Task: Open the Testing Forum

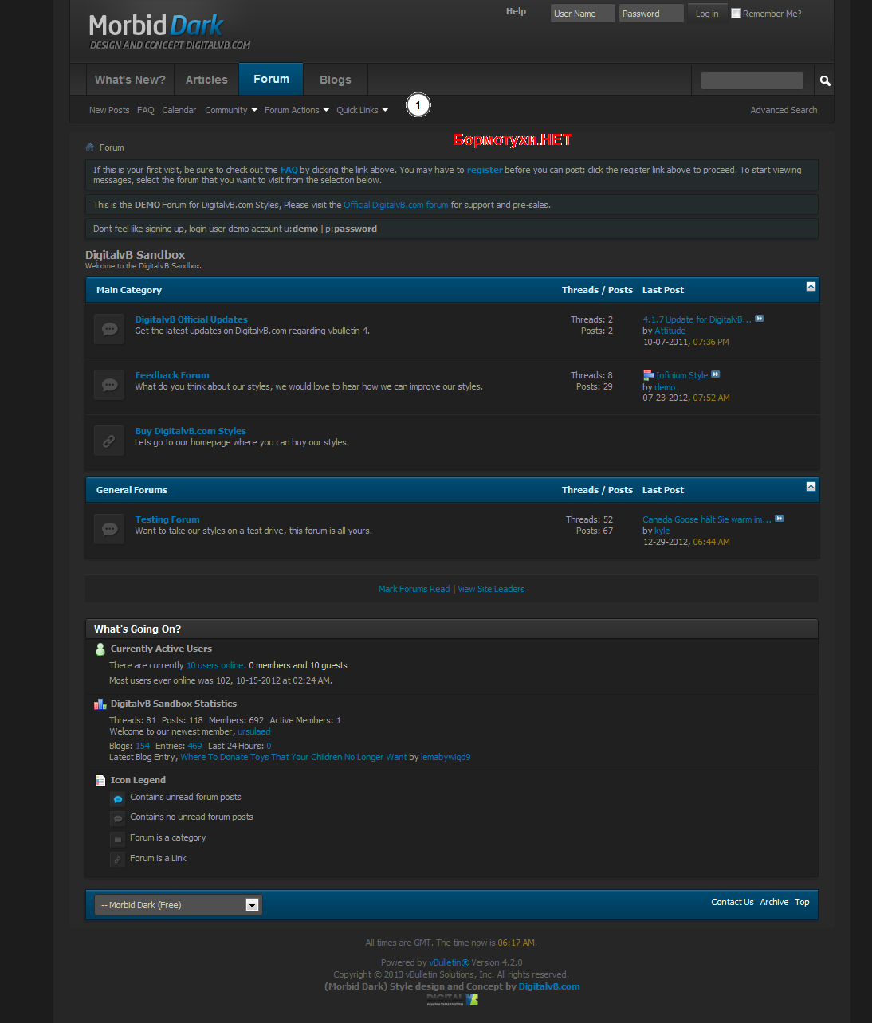Action: coord(167,519)
